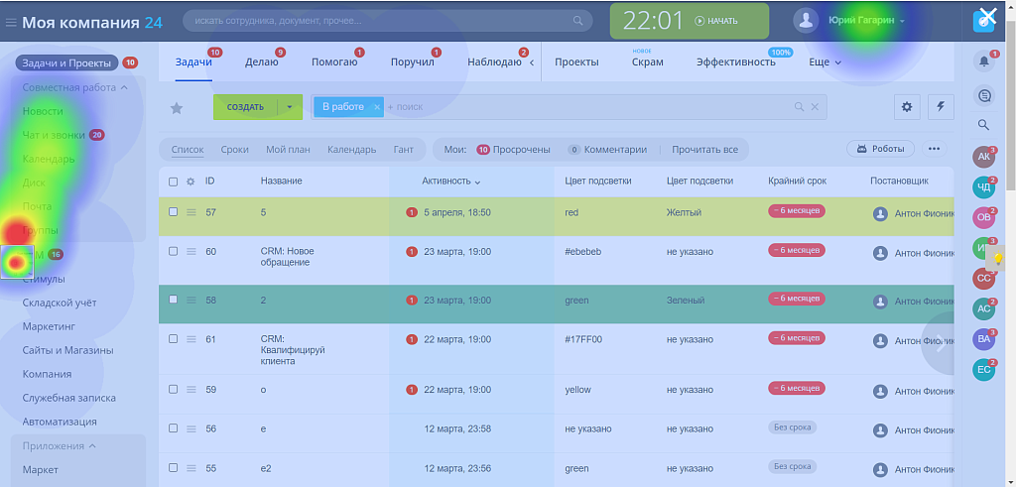1016x487 pixels.
Task: Open the dropdown arrow next to Создать
Action: pos(289,107)
